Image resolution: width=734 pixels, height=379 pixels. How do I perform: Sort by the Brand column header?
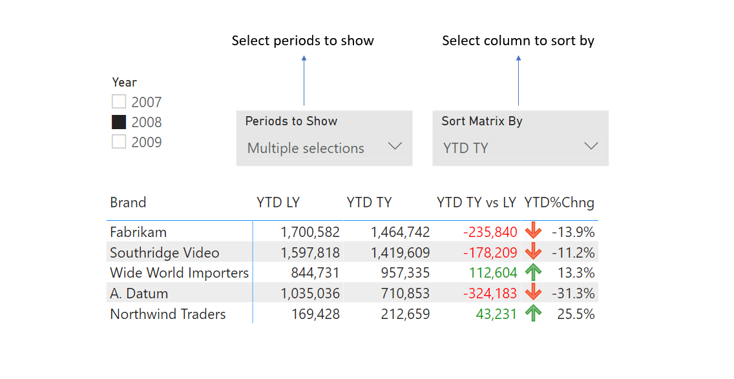coord(128,203)
